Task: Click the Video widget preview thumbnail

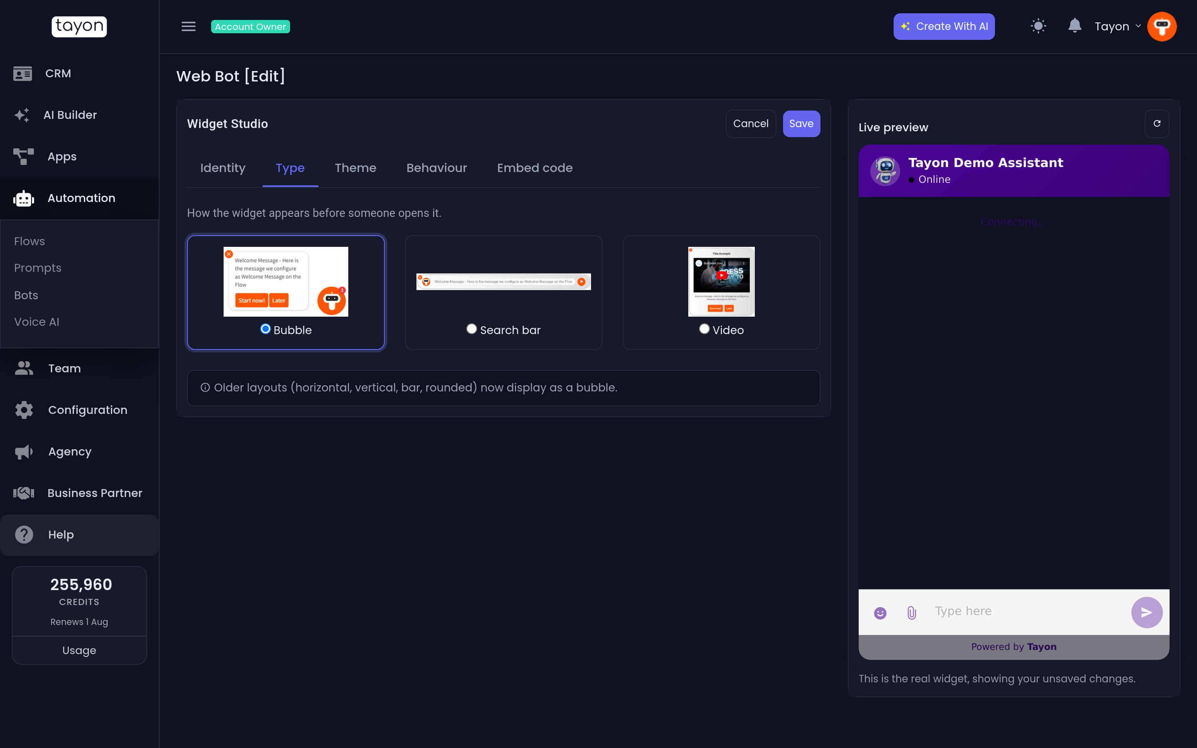Action: tap(721, 281)
